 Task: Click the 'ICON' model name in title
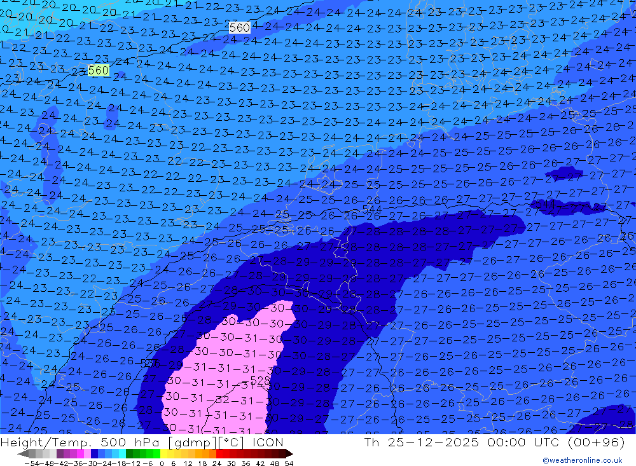pyautogui.click(x=268, y=442)
